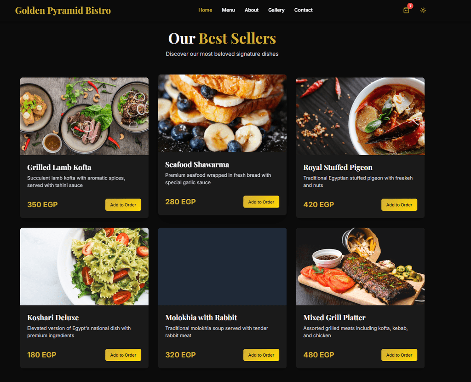The image size is (471, 382).
Task: Open the About page link
Action: pos(252,10)
